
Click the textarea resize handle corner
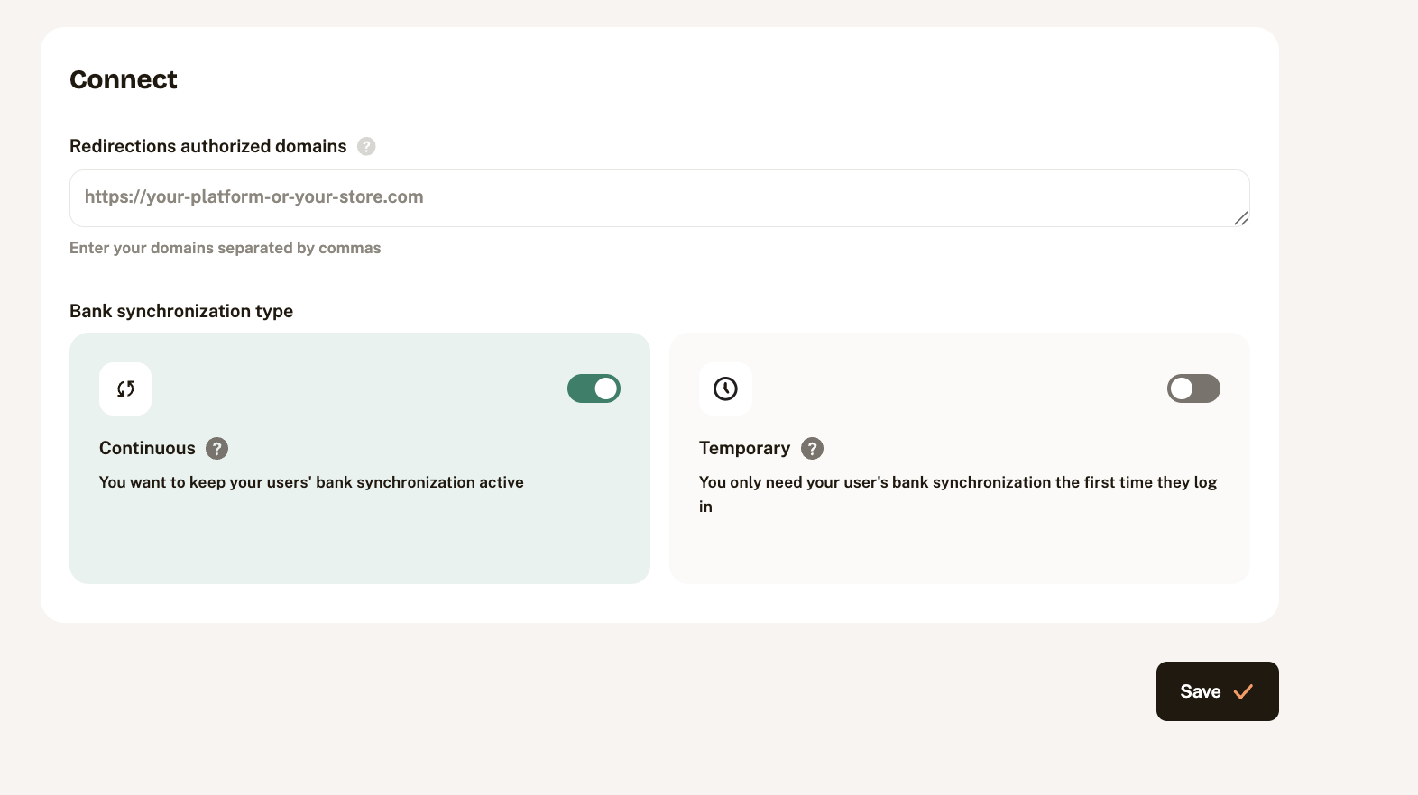(1241, 218)
